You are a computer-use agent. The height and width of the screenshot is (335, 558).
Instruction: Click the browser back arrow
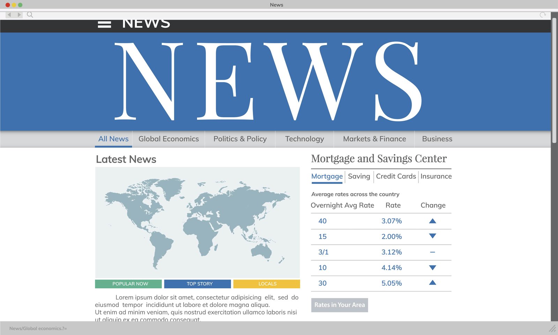click(9, 15)
